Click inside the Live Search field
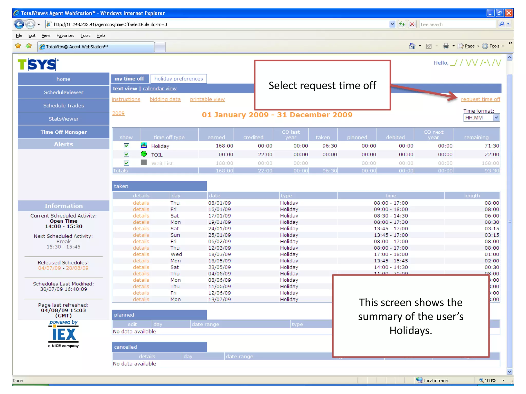The width and height of the screenshot is (526, 394). pyautogui.click(x=457, y=24)
